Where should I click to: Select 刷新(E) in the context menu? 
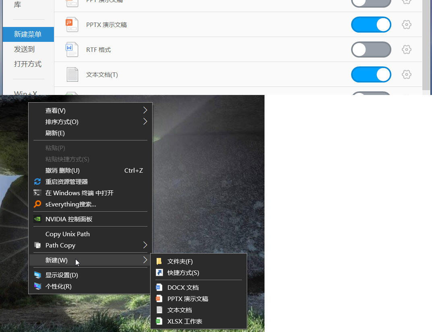[55, 133]
